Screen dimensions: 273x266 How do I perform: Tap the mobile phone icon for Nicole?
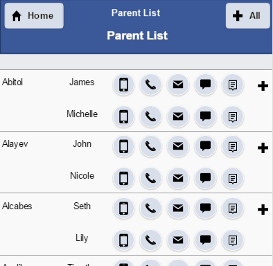123,178
